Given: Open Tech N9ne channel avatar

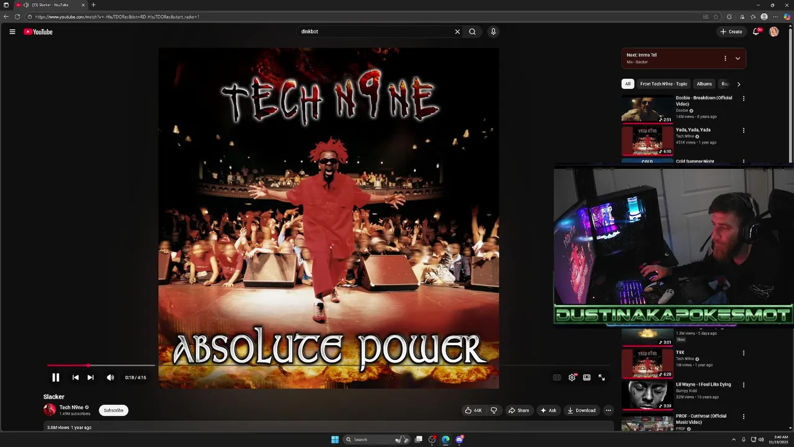Looking at the screenshot, I should pyautogui.click(x=50, y=410).
